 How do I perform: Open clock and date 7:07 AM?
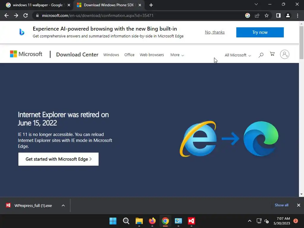(x=282, y=221)
